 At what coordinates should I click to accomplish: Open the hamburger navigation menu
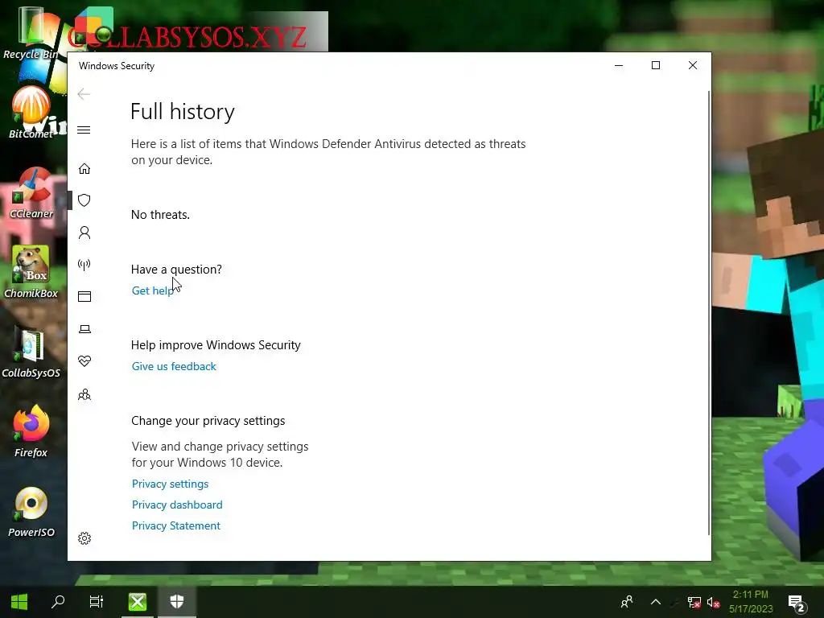pos(84,130)
